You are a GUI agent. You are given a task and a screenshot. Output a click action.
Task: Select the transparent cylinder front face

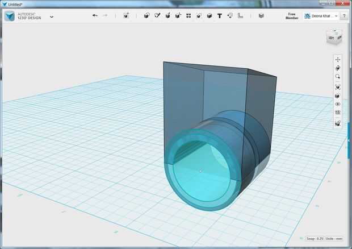tap(202, 172)
